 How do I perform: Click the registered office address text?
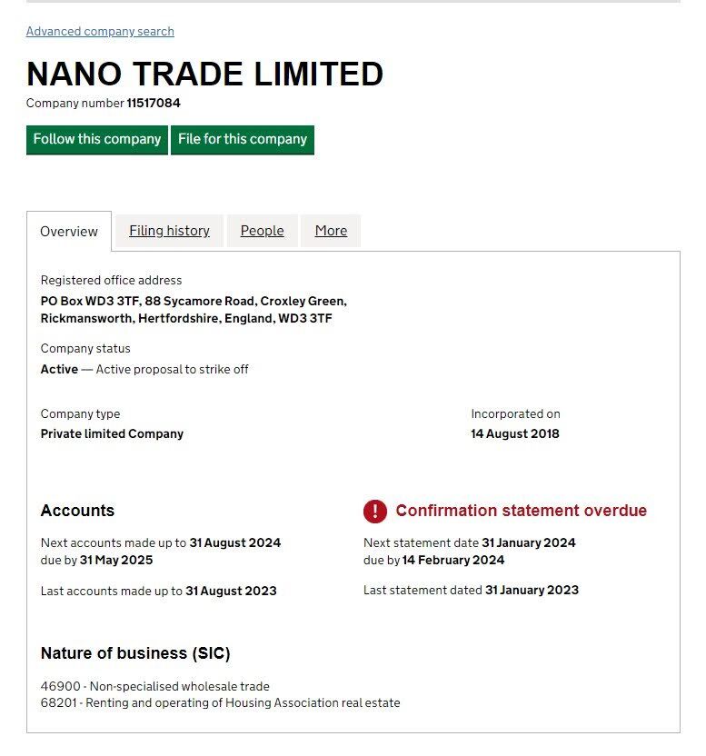(194, 310)
